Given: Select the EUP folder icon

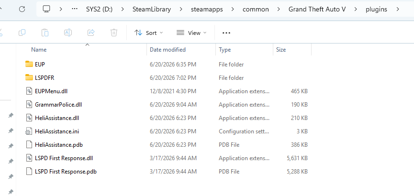Looking at the screenshot, I should coord(29,64).
